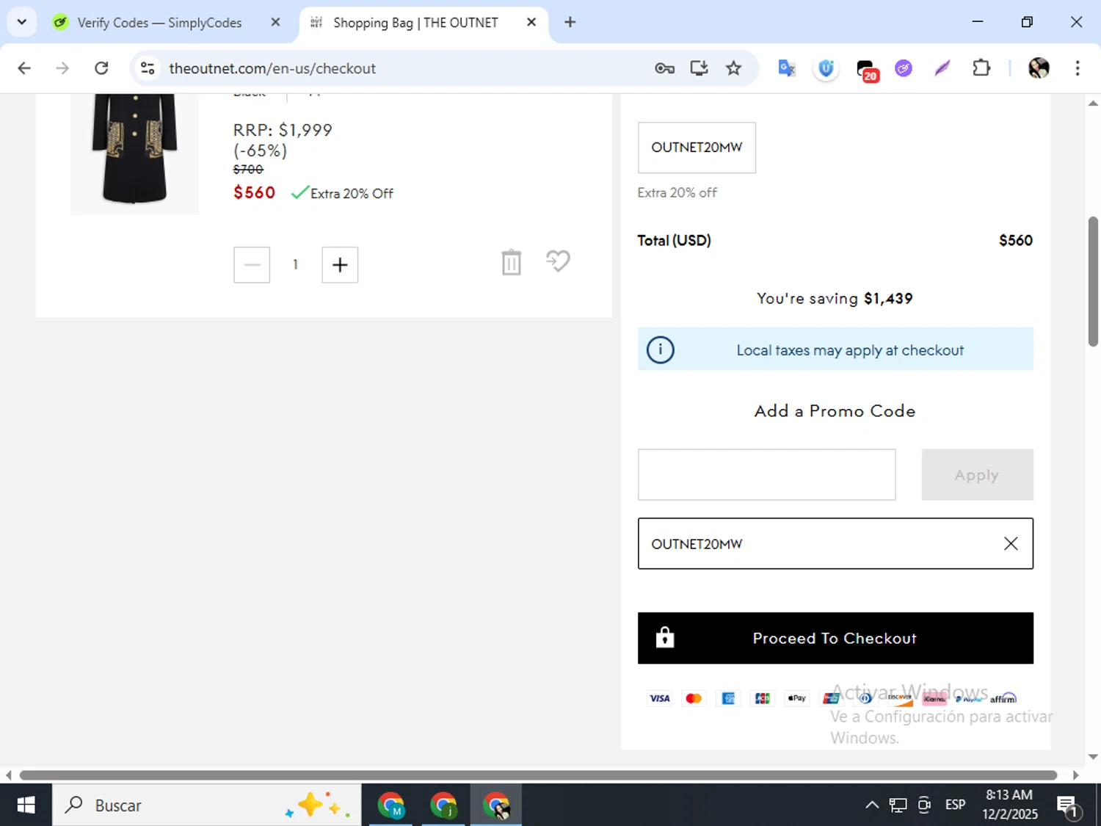Remove the OUTNET20MW promo code
This screenshot has width=1101, height=826.
[x=1011, y=543]
